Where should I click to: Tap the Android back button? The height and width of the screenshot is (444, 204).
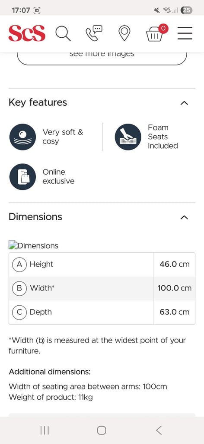coord(159,431)
